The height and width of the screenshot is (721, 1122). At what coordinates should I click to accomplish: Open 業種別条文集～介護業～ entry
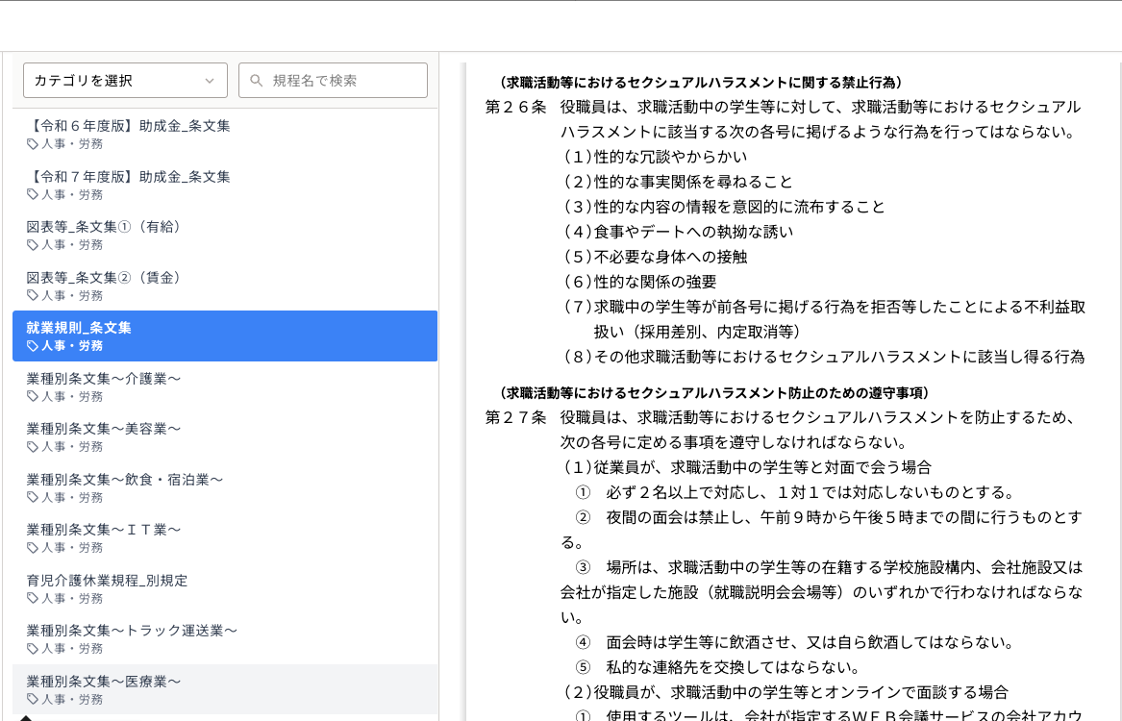tap(104, 379)
